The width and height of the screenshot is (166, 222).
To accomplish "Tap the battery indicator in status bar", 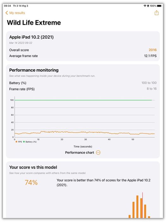I will (x=159, y=6).
